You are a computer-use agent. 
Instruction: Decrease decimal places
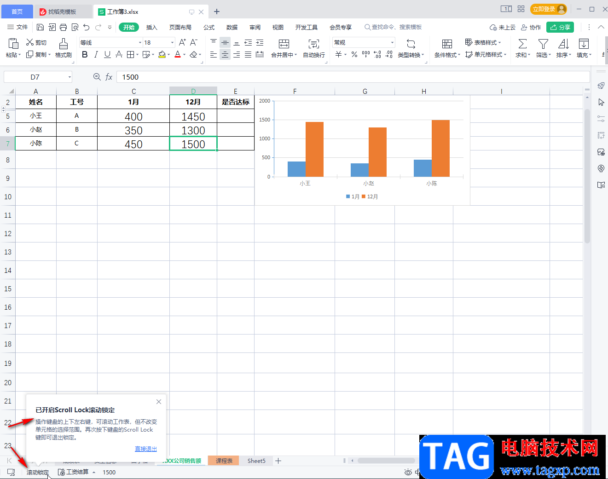tap(389, 54)
